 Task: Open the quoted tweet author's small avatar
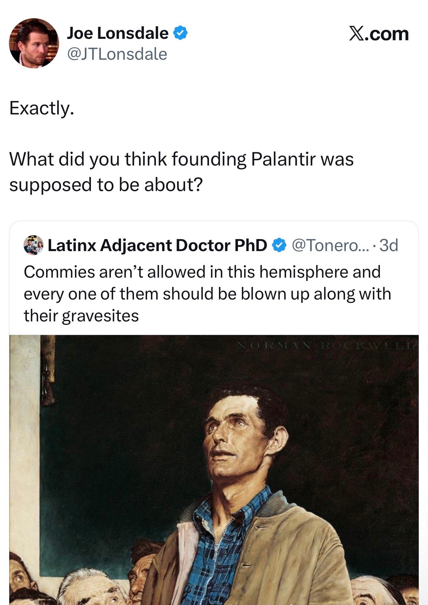(x=34, y=245)
